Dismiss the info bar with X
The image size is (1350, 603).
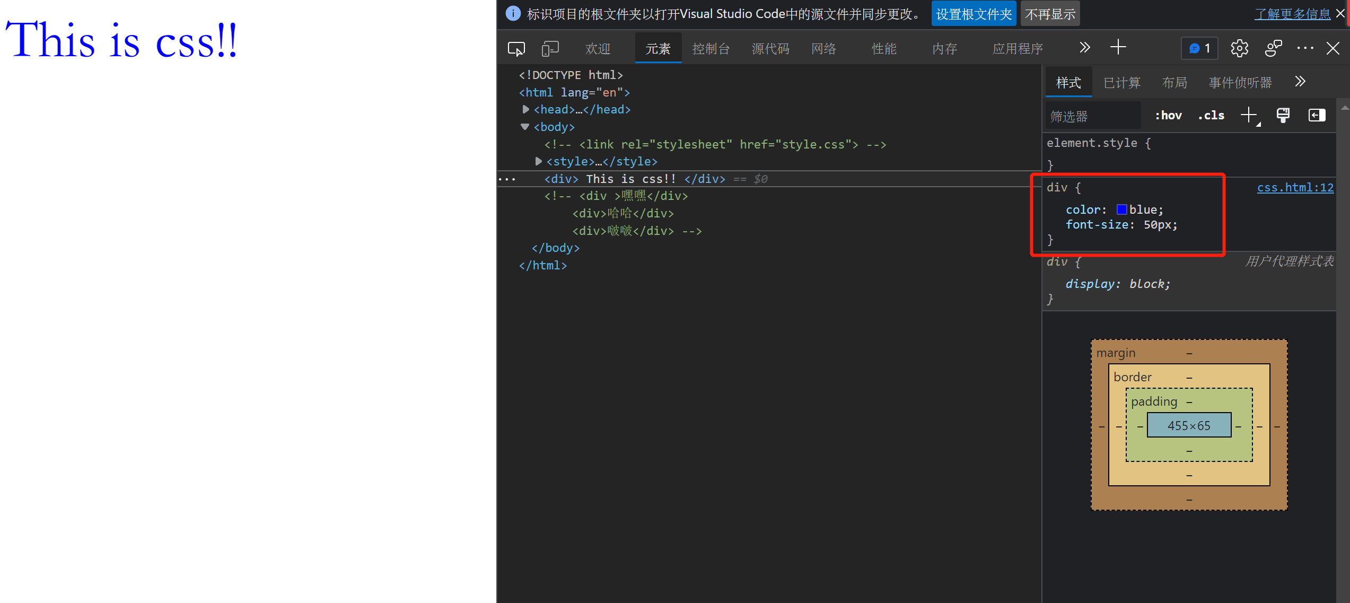point(1341,13)
